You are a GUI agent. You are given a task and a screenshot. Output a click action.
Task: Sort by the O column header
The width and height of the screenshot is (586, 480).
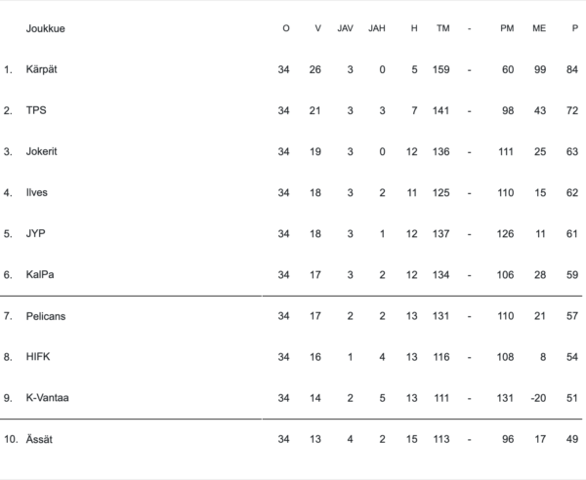coord(285,28)
